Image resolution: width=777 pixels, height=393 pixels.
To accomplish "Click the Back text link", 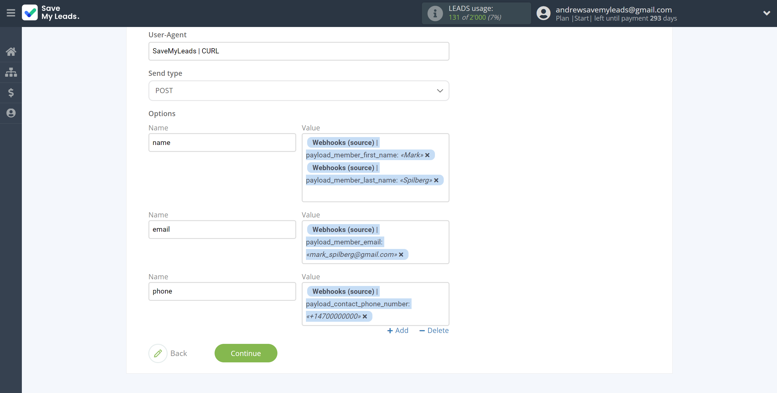I will pos(178,353).
